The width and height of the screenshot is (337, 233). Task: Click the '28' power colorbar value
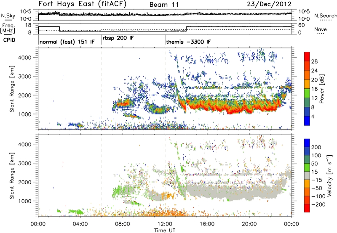click(x=314, y=61)
